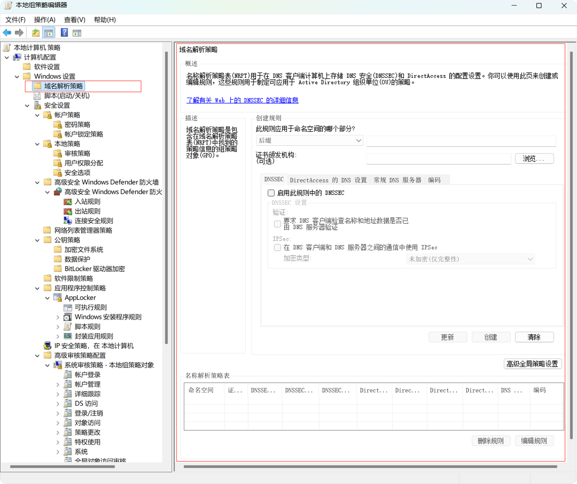The height and width of the screenshot is (484, 577).
Task: Open the Help question mark toolbar icon
Action: point(65,32)
